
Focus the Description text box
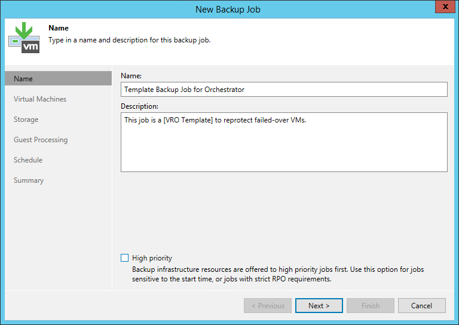tap(284, 142)
